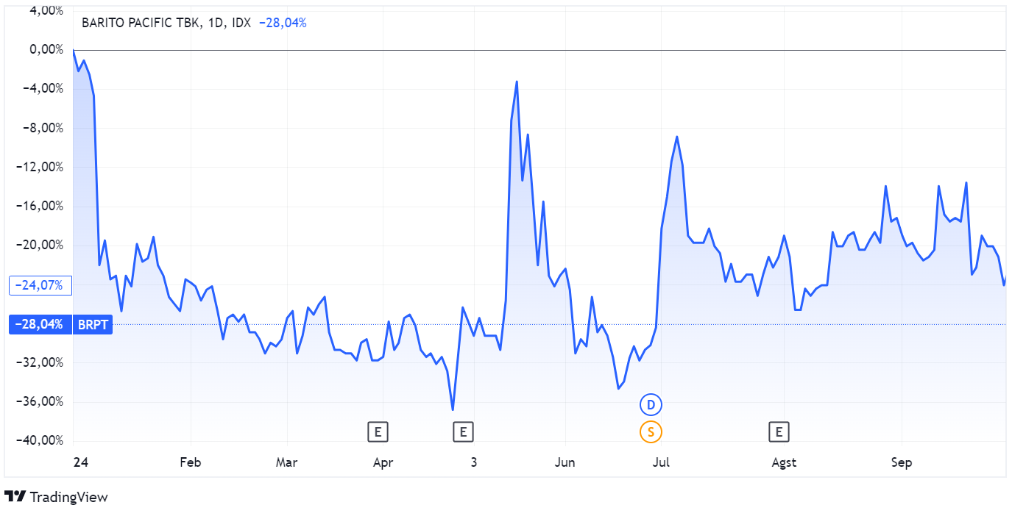This screenshot has height=505, width=1012.
Task: Click the BRPT price label tag
Action: point(92,324)
